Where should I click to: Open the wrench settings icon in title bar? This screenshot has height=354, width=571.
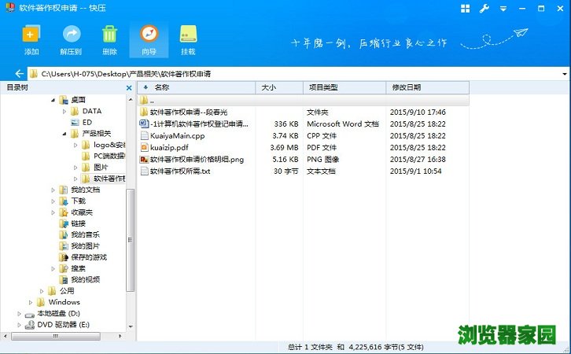point(484,9)
